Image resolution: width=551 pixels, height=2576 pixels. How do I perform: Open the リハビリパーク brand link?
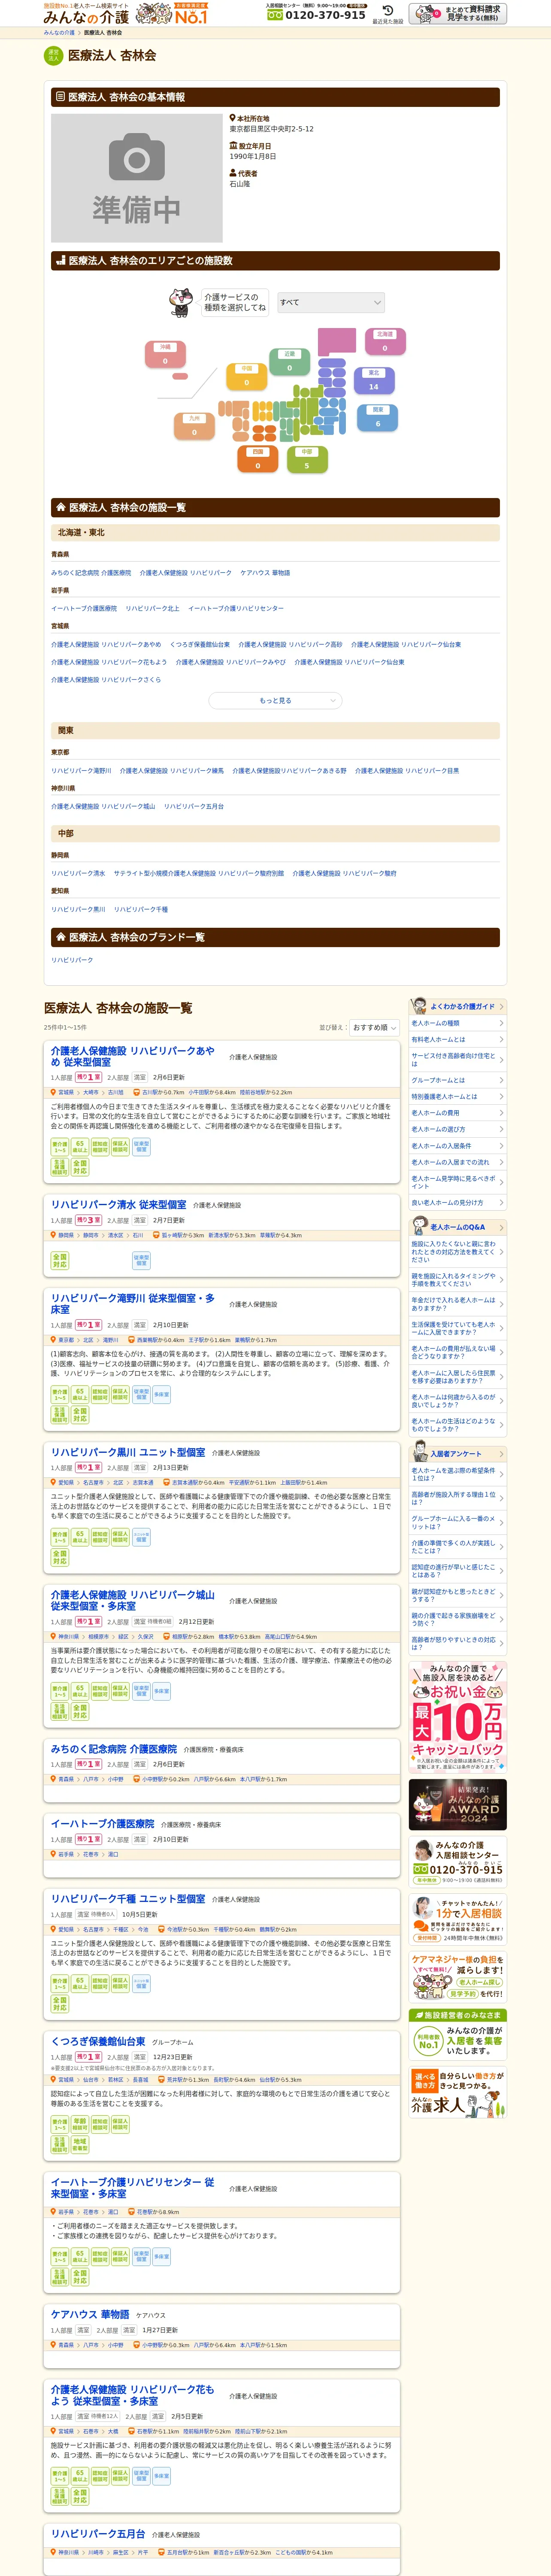pyautogui.click(x=72, y=960)
